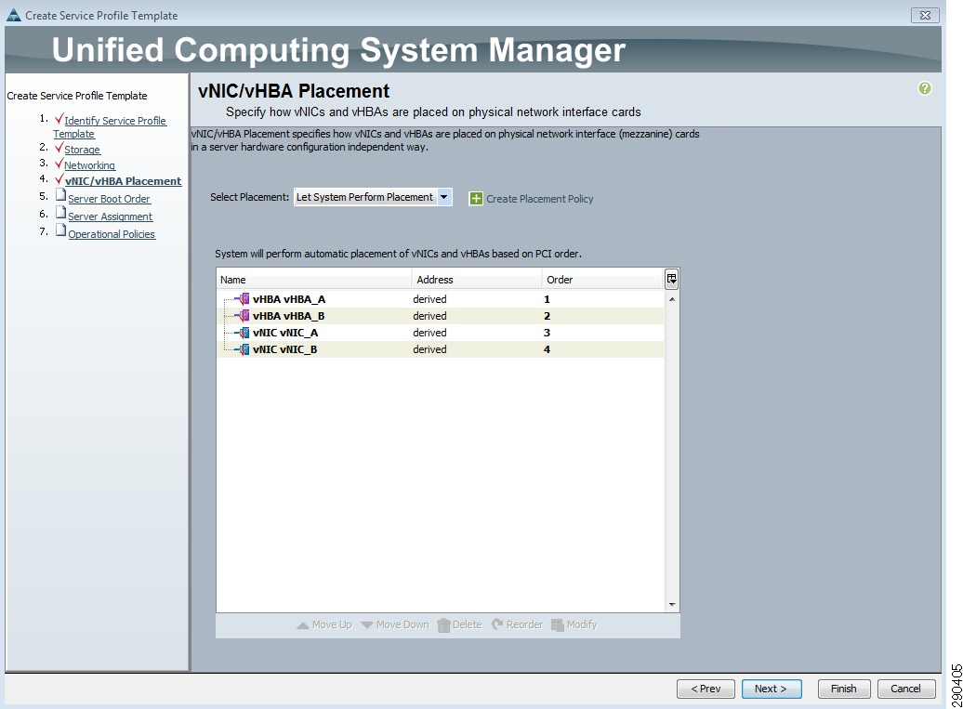The height and width of the screenshot is (709, 963).
Task: Open the vNIC/vHBA Placement step link
Action: pyautogui.click(x=124, y=181)
